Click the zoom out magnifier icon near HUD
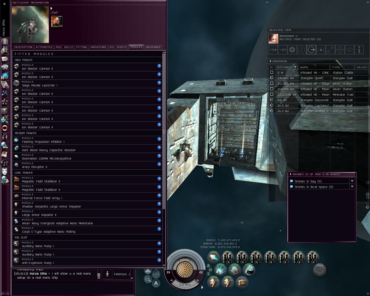Screen dimensions: 370x296 (148, 279)
